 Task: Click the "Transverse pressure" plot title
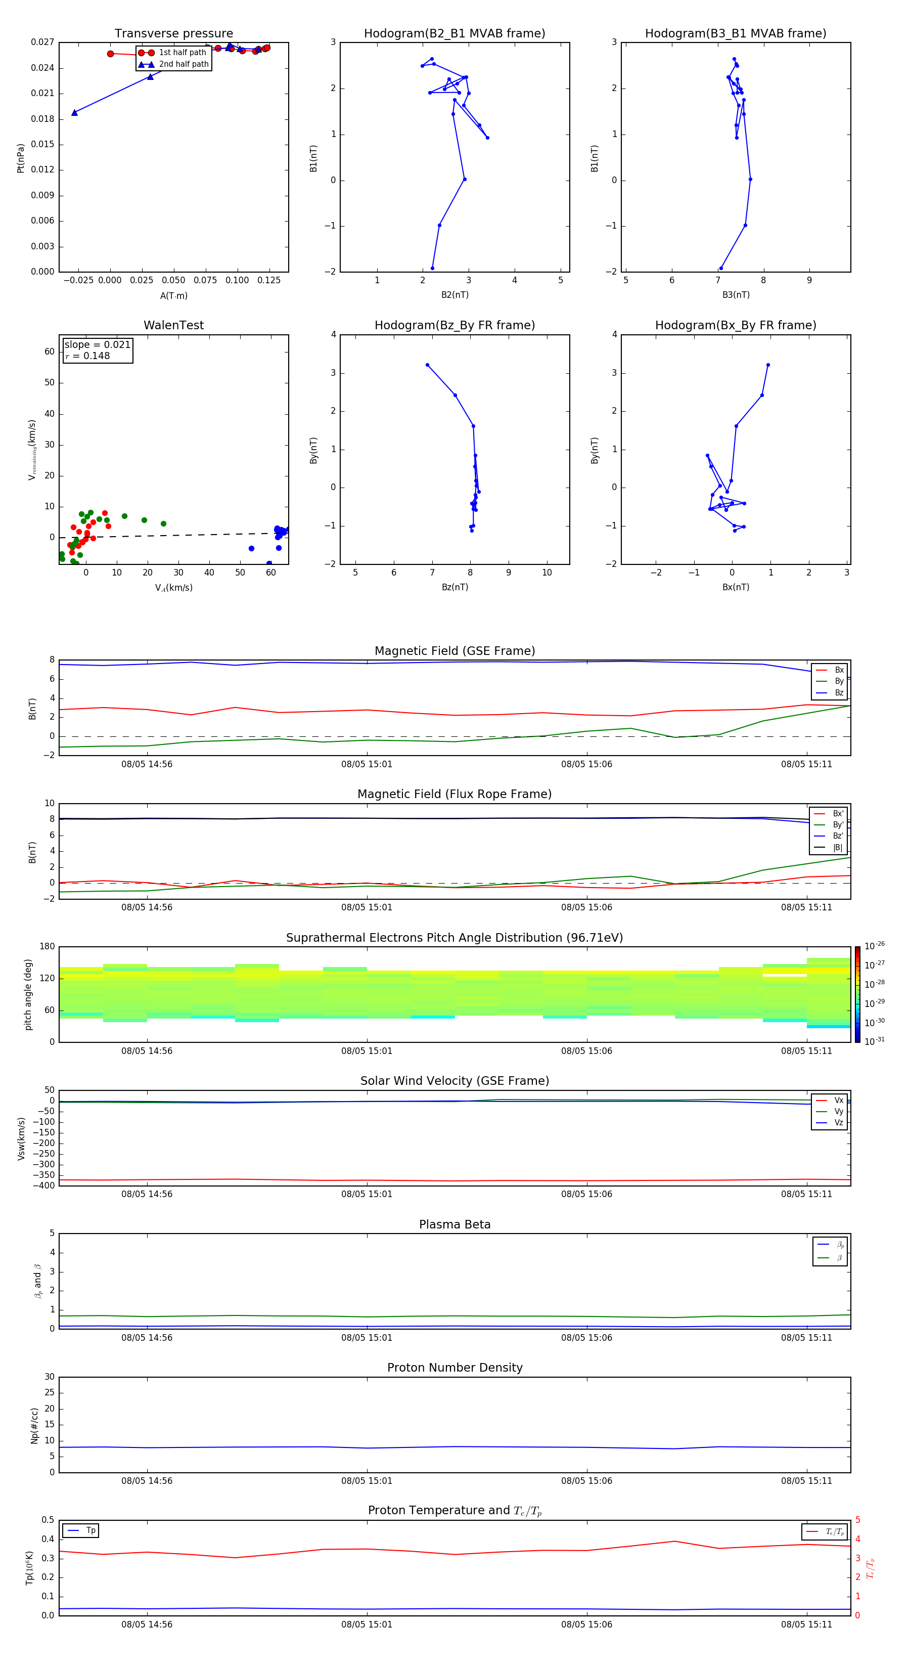[173, 34]
